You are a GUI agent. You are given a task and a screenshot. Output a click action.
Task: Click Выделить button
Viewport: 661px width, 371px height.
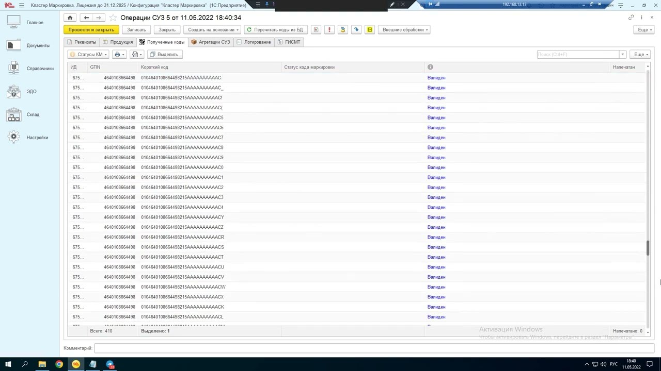164,55
